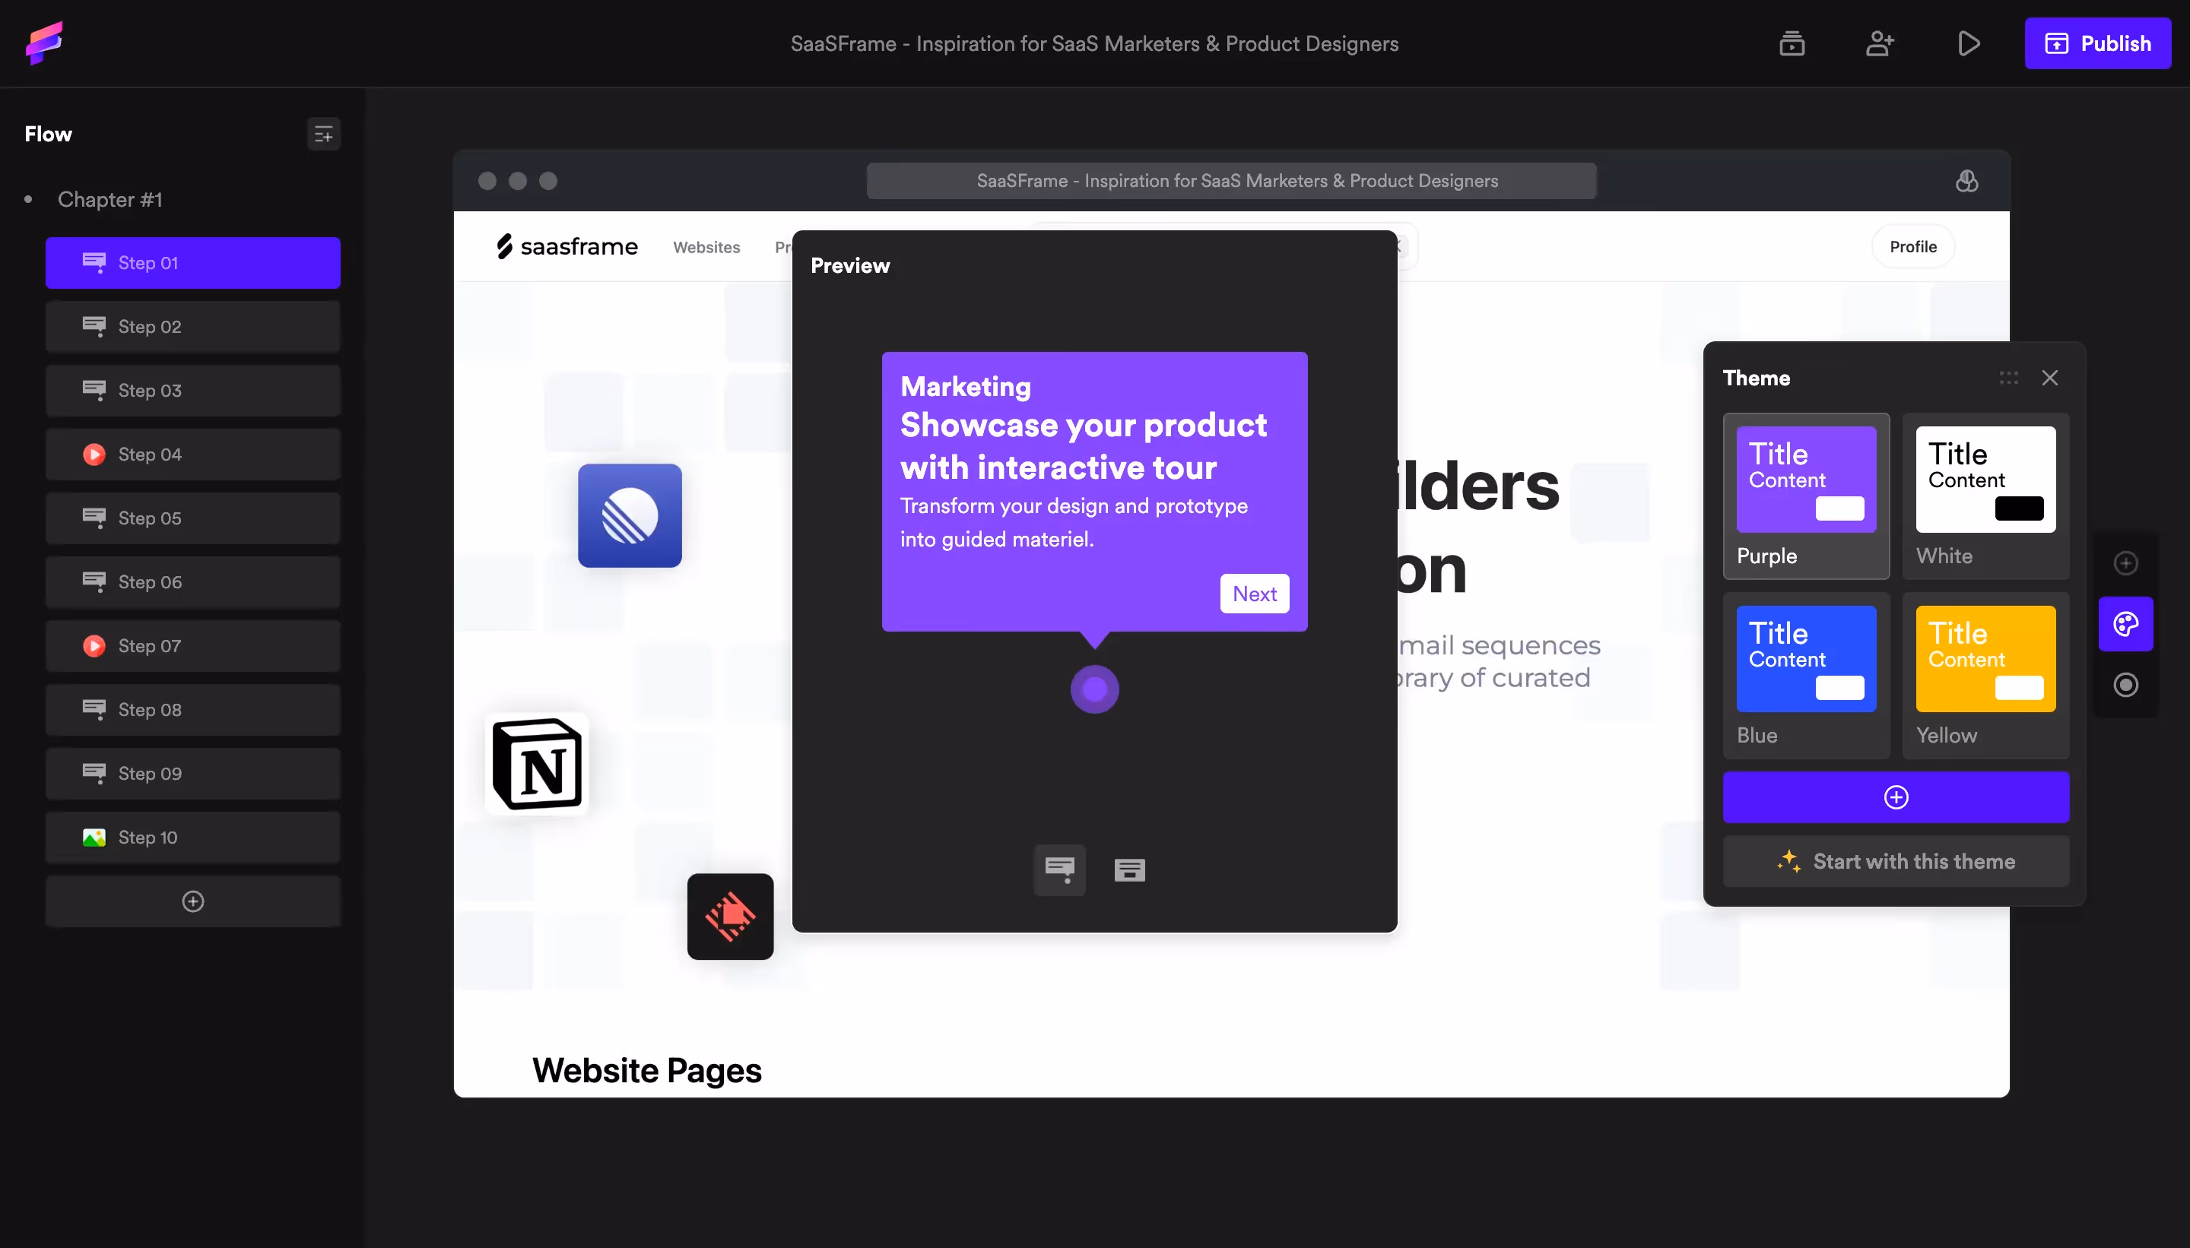Open the Websites tab on the saasframe page
Image resolution: width=2190 pixels, height=1248 pixels.
coord(706,247)
